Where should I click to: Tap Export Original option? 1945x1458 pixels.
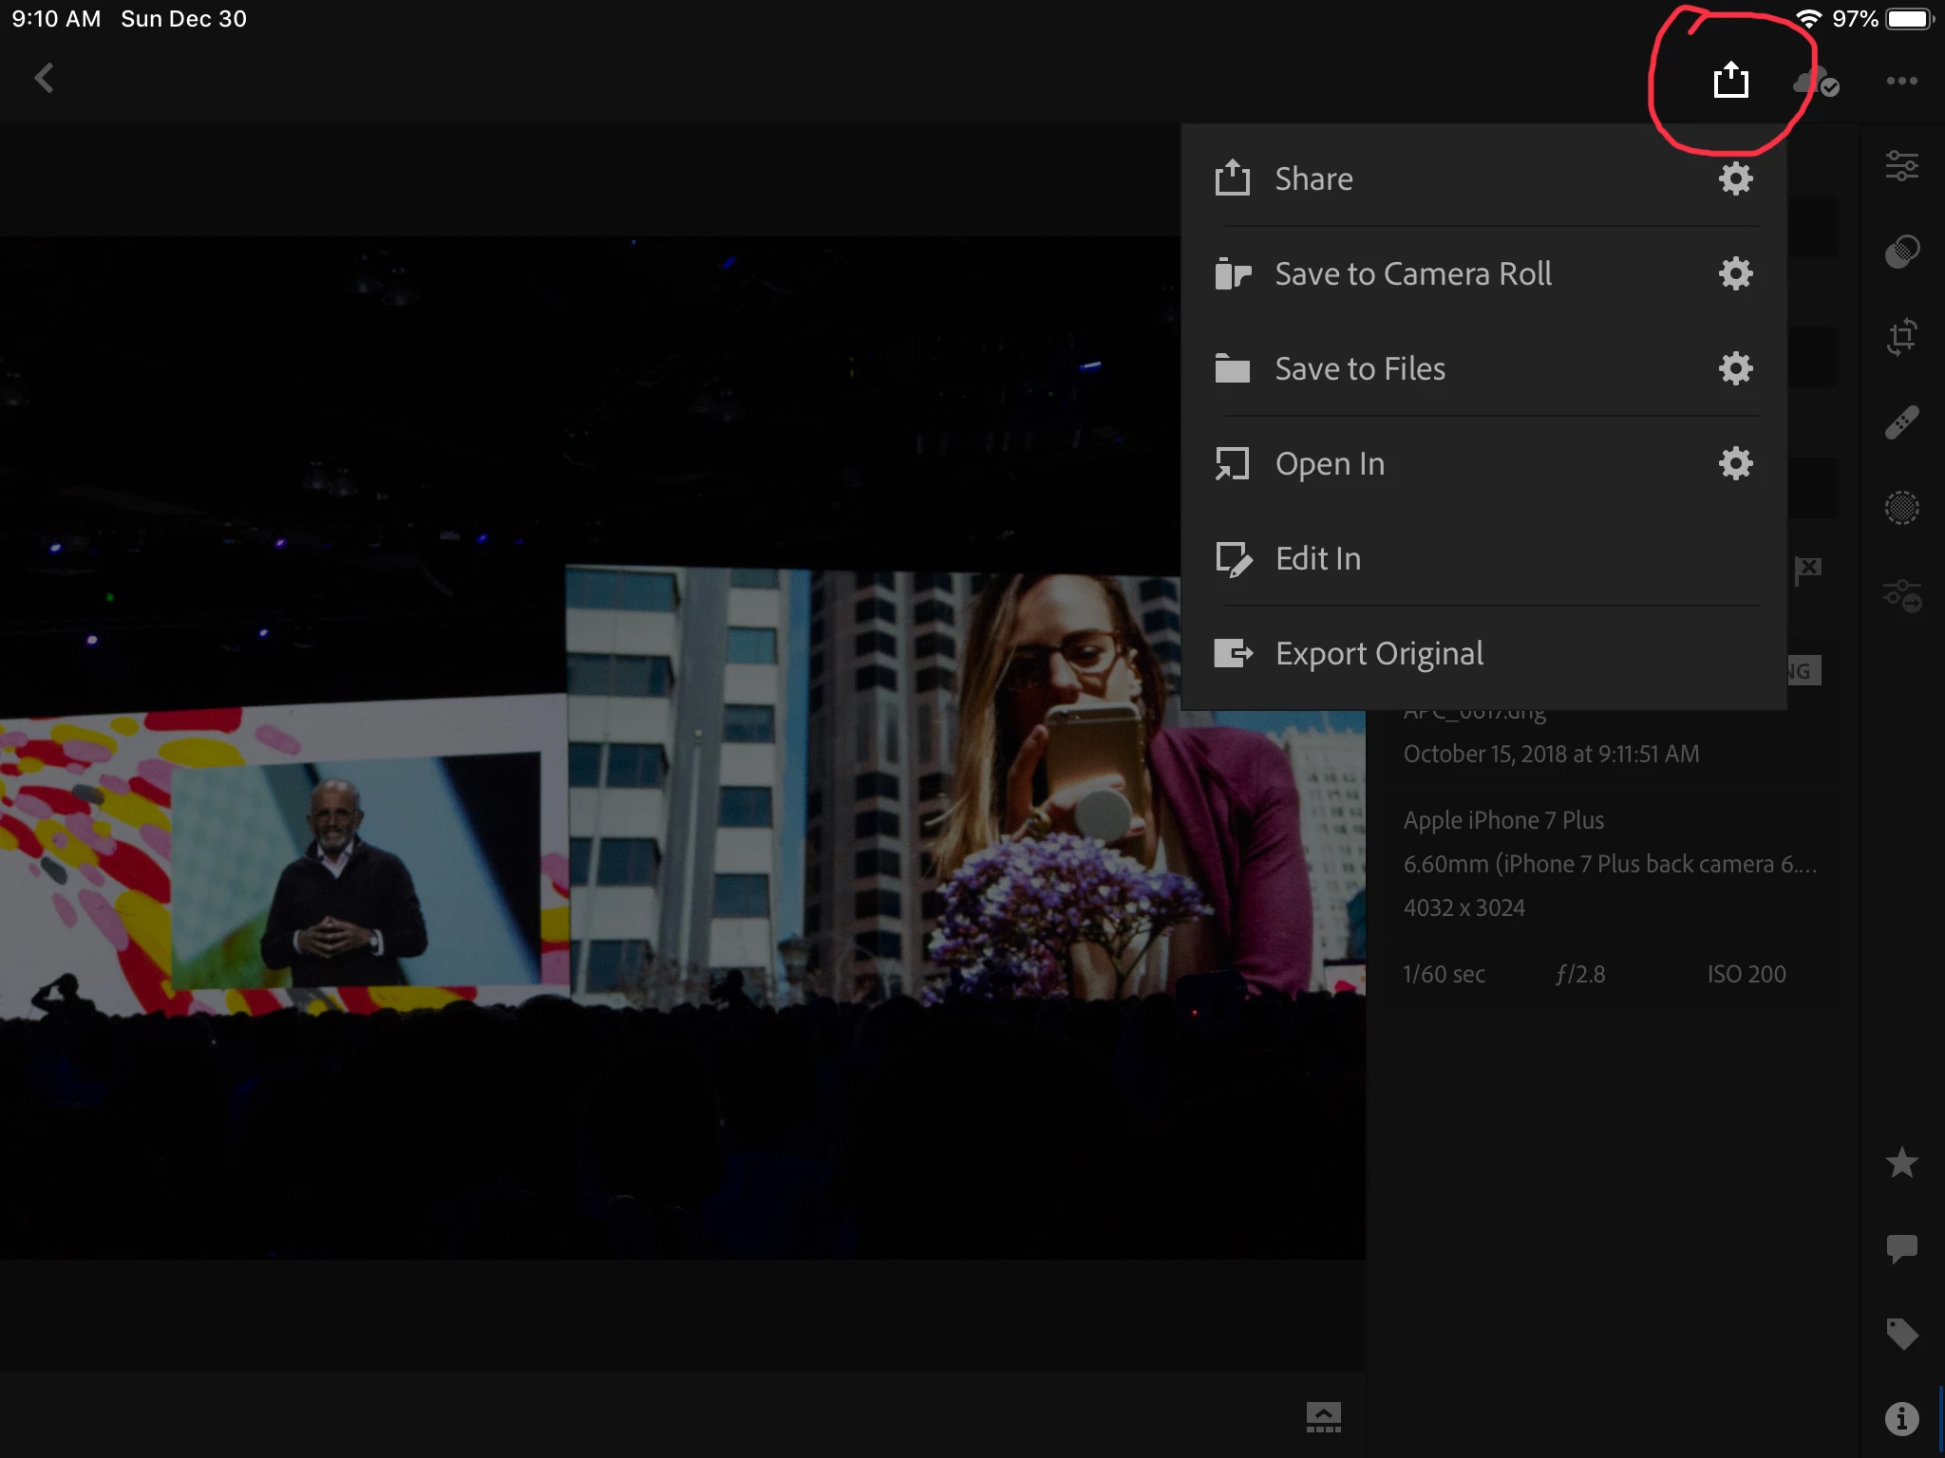(1378, 653)
